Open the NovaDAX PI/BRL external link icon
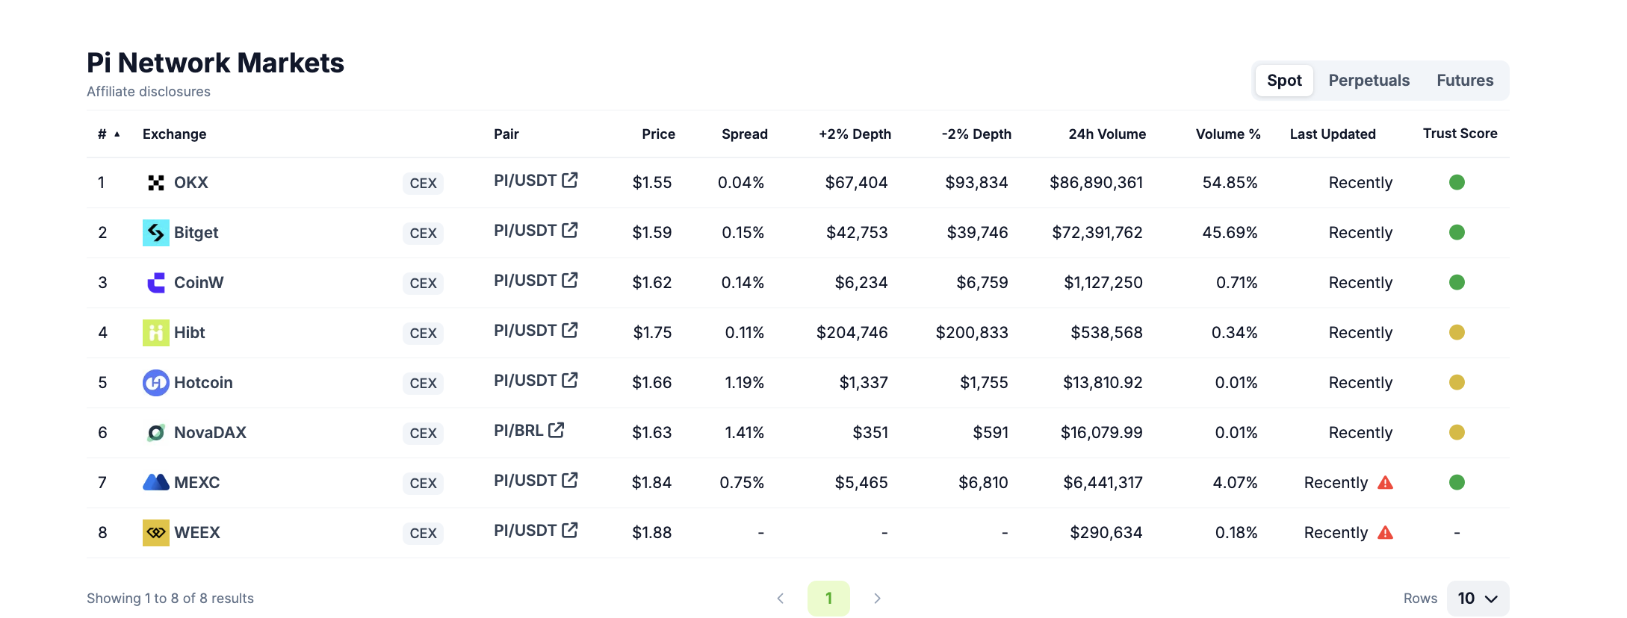 pyautogui.click(x=557, y=430)
